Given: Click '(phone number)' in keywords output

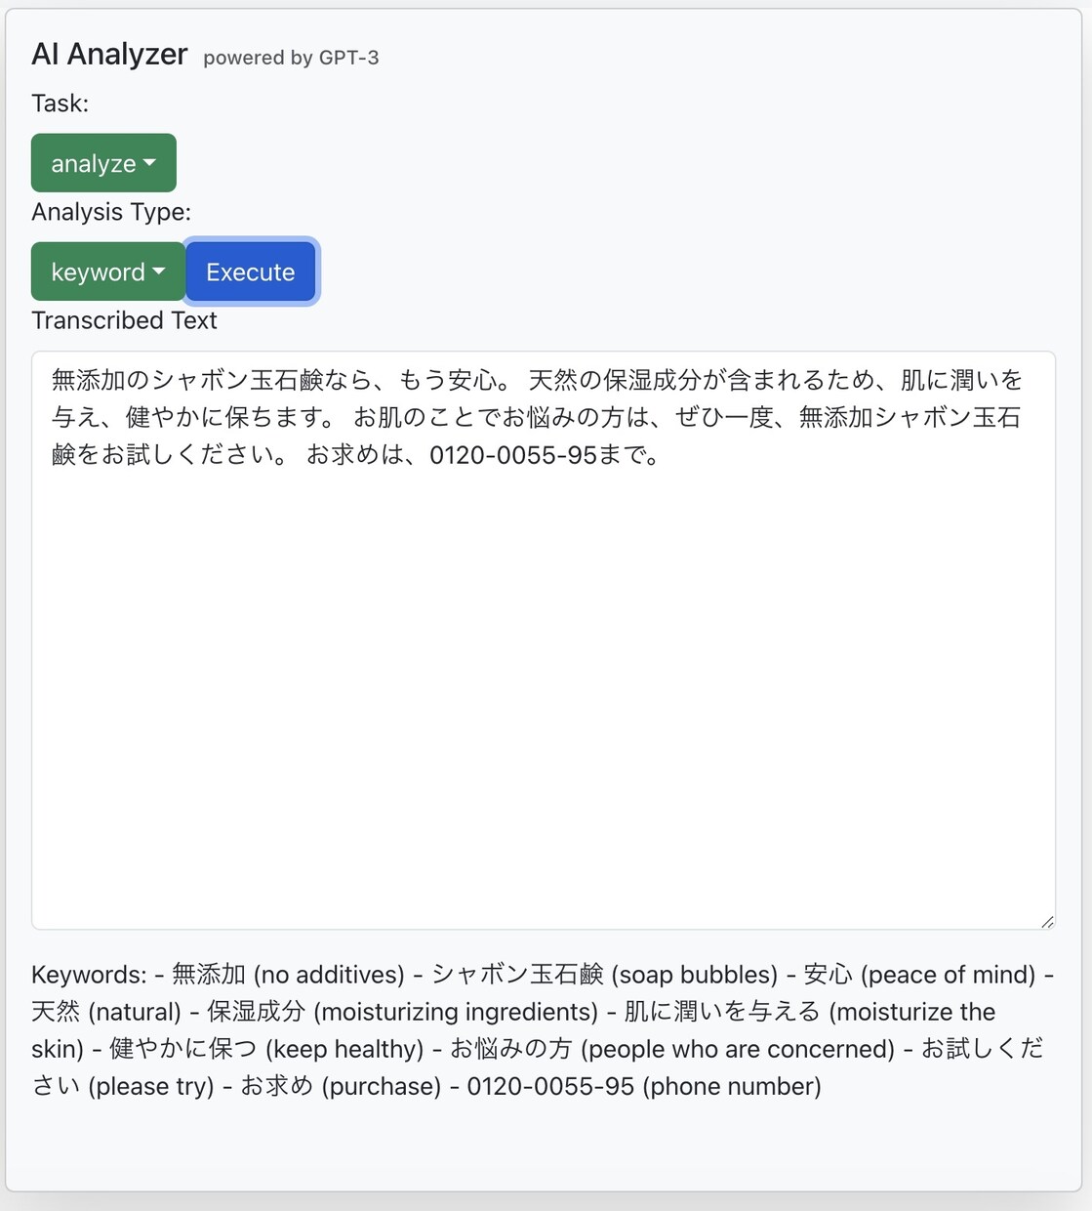Looking at the screenshot, I should (732, 1086).
